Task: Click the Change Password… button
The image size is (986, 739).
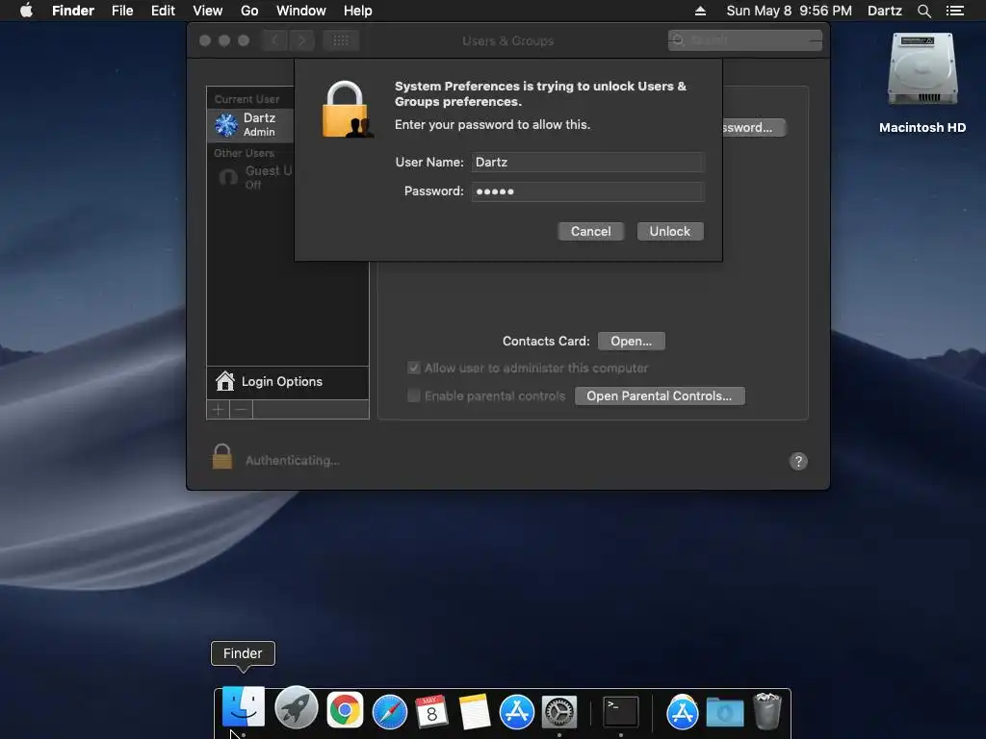Action: (753, 128)
